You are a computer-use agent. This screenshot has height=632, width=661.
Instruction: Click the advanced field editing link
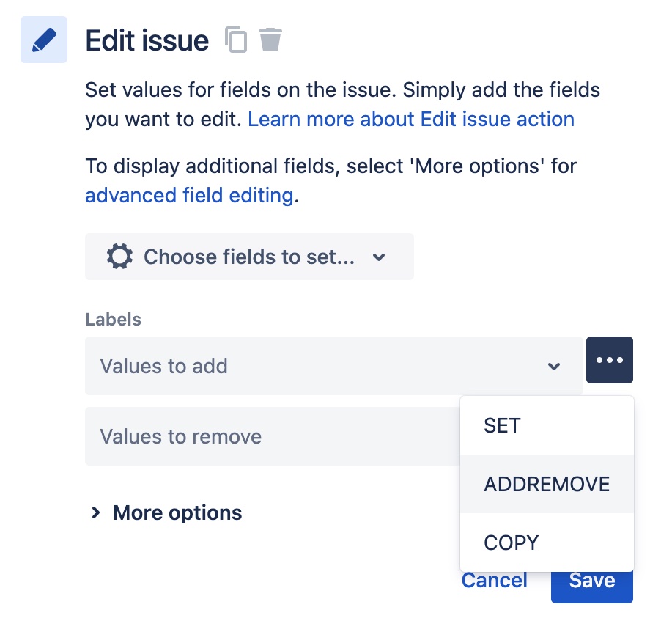pyautogui.click(x=189, y=195)
